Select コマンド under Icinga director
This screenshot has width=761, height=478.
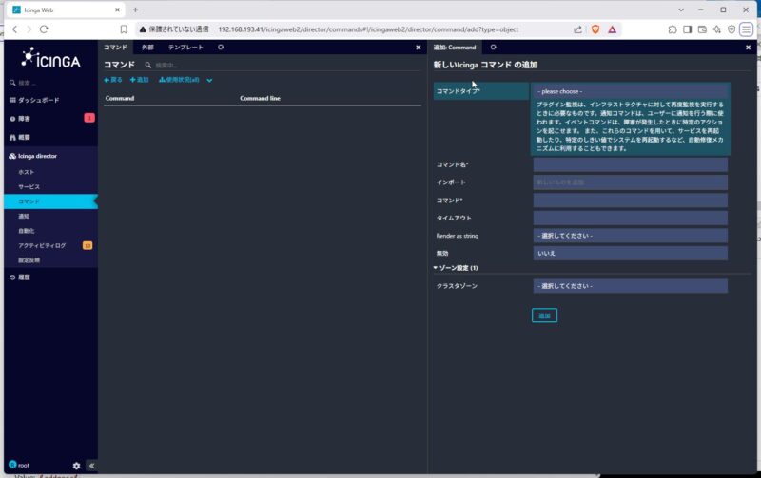coord(50,201)
